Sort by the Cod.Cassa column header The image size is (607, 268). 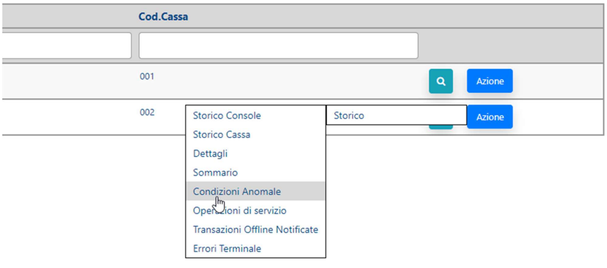pyautogui.click(x=163, y=18)
